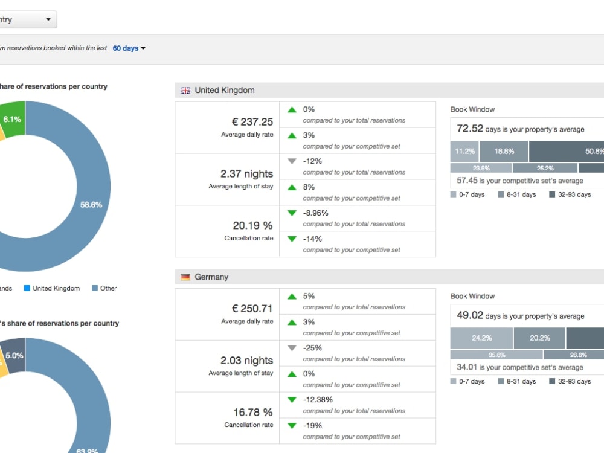Viewport: 604px width, 453px height.
Task: Select the 57.45 competitive set average text
Action: point(520,181)
